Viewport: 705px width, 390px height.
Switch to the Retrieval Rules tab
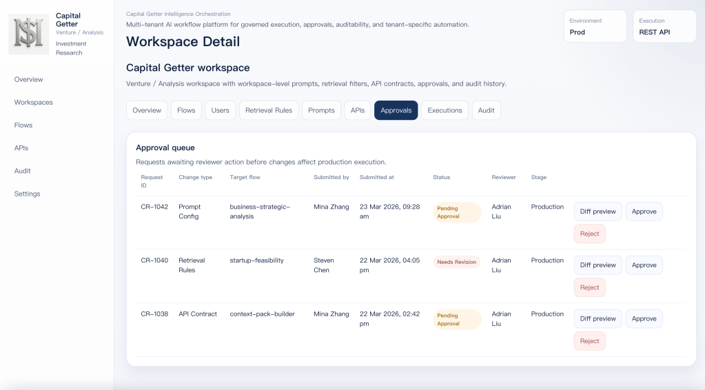[x=269, y=110]
